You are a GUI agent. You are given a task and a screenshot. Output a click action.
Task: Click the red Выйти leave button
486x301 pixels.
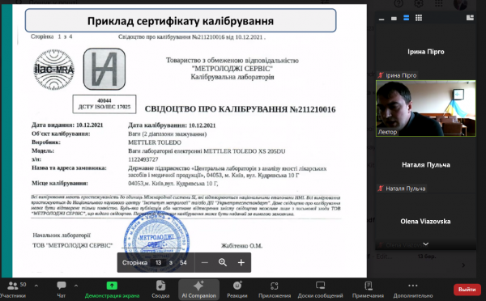pyautogui.click(x=467, y=289)
